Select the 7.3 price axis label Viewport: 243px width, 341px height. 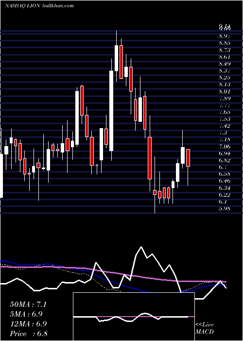coord(223,133)
